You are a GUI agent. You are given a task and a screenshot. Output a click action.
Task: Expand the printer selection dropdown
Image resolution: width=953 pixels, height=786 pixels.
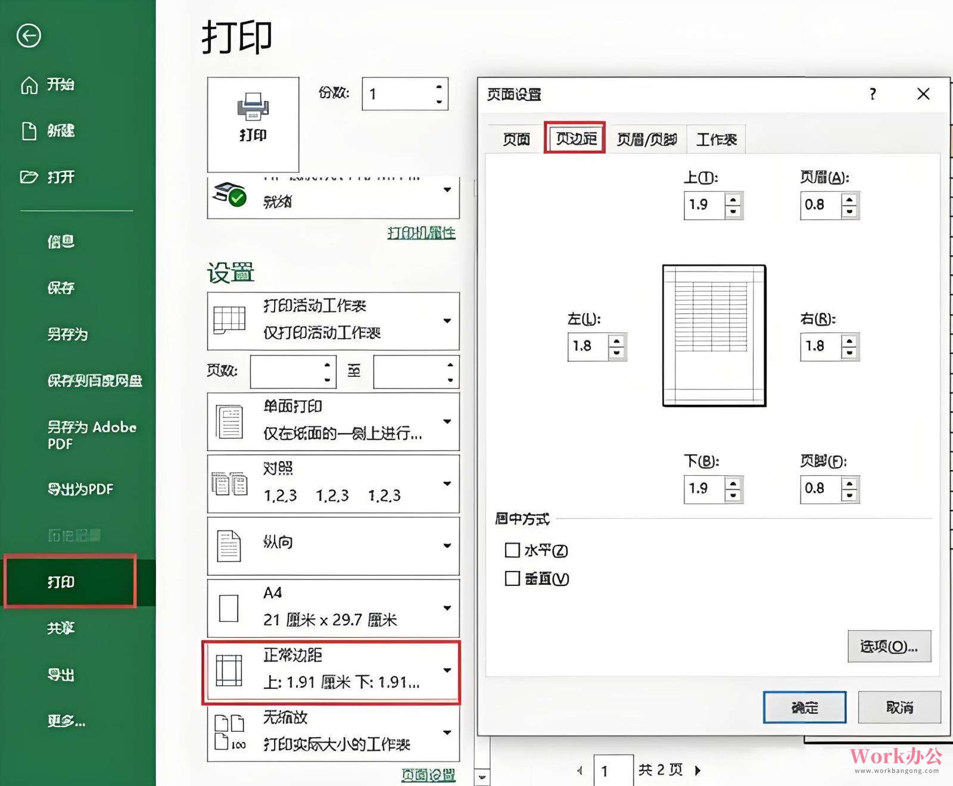pyautogui.click(x=447, y=190)
